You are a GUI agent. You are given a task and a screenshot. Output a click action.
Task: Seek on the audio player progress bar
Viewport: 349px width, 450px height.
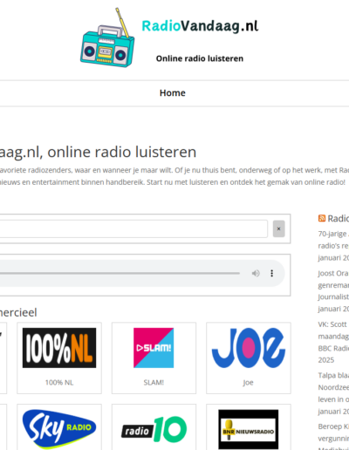120,273
